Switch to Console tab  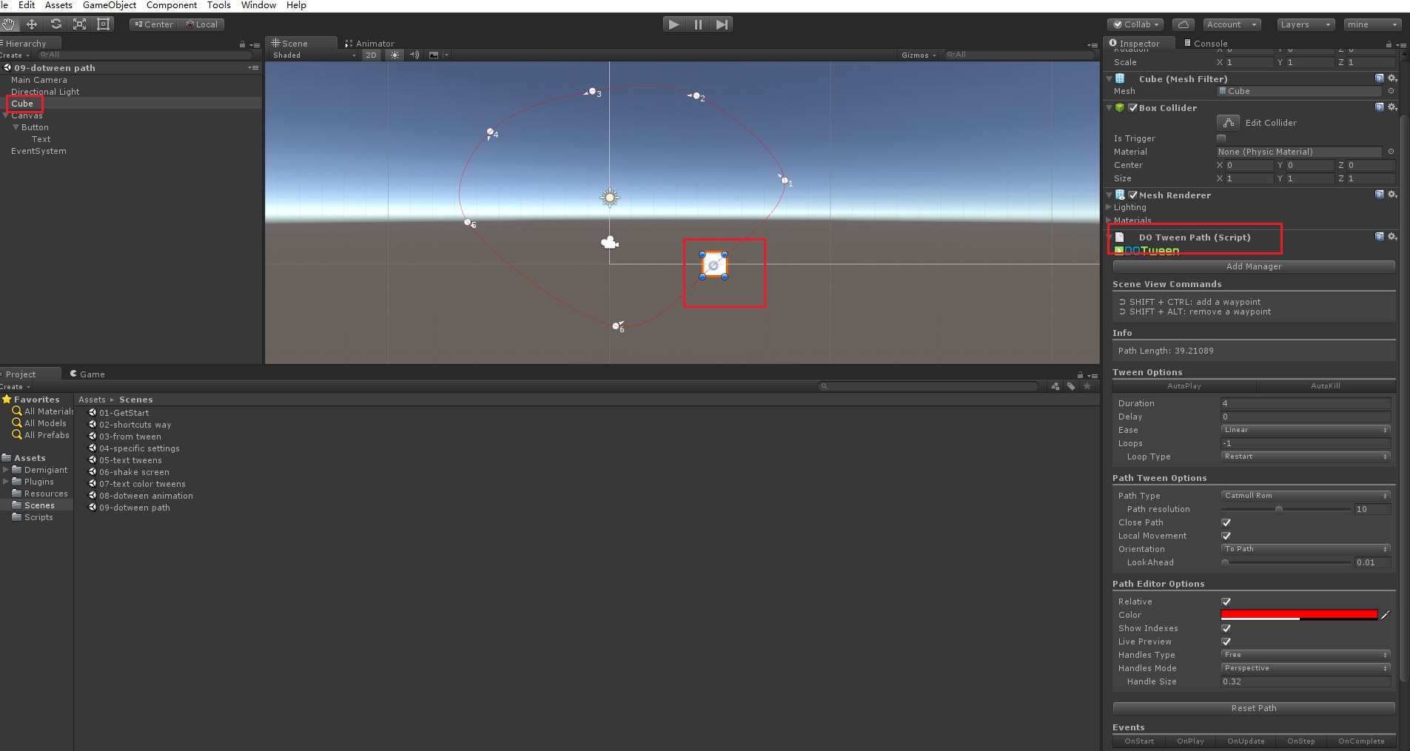coord(1206,44)
